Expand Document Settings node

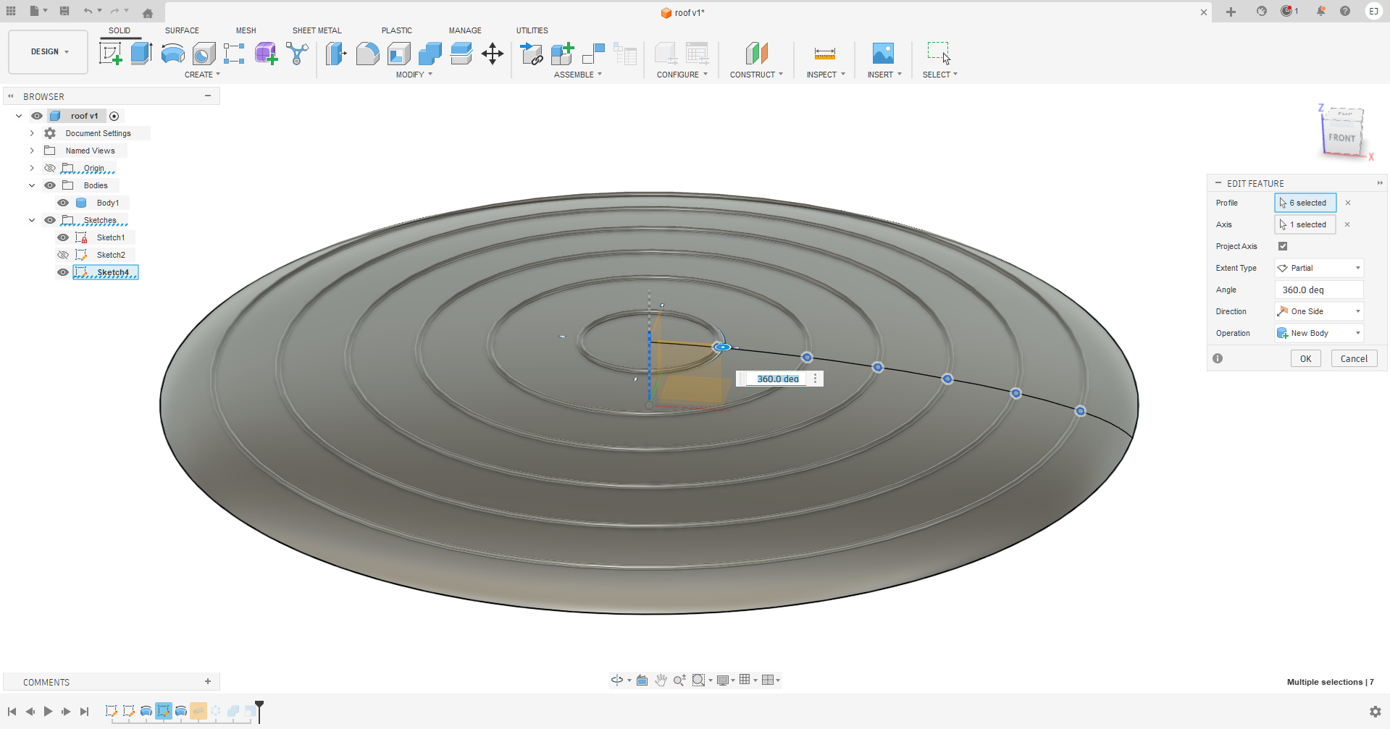click(32, 133)
